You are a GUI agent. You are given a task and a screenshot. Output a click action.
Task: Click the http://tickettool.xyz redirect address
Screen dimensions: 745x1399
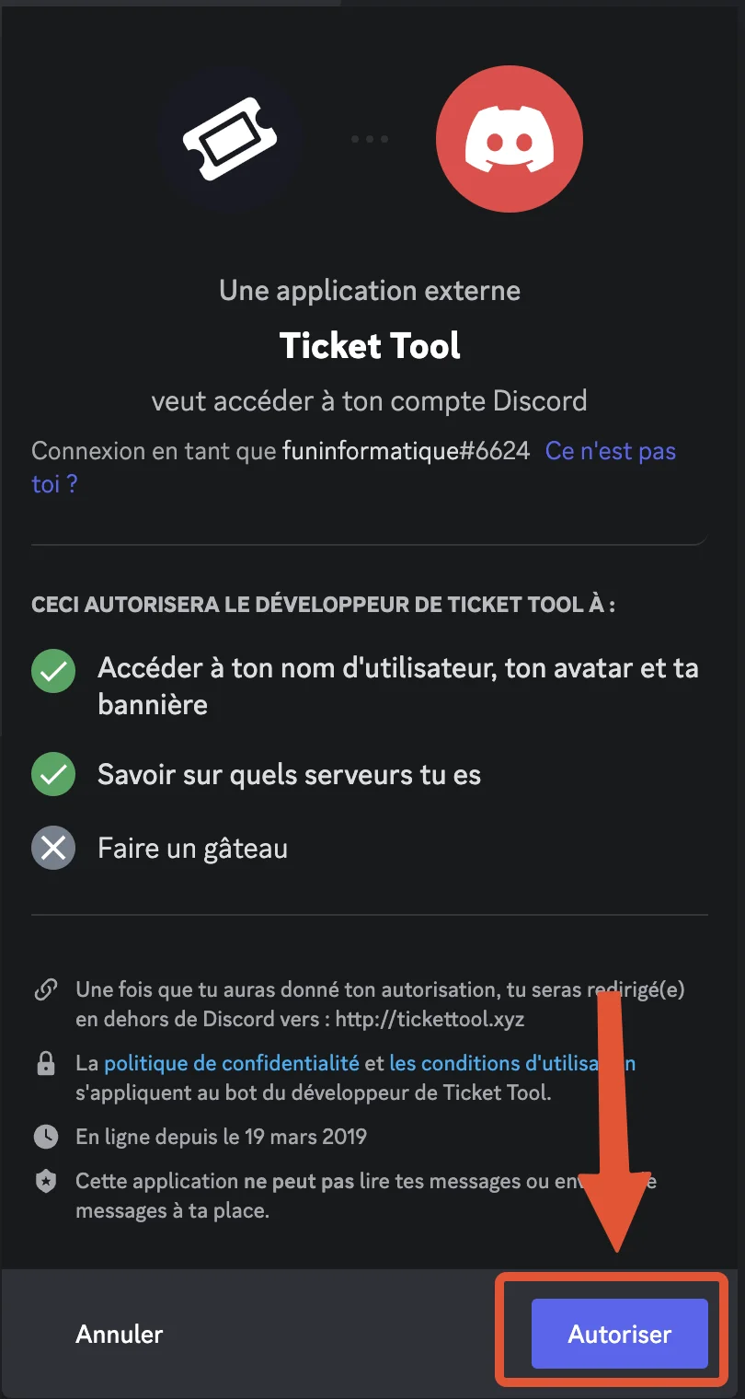pyautogui.click(x=430, y=1020)
